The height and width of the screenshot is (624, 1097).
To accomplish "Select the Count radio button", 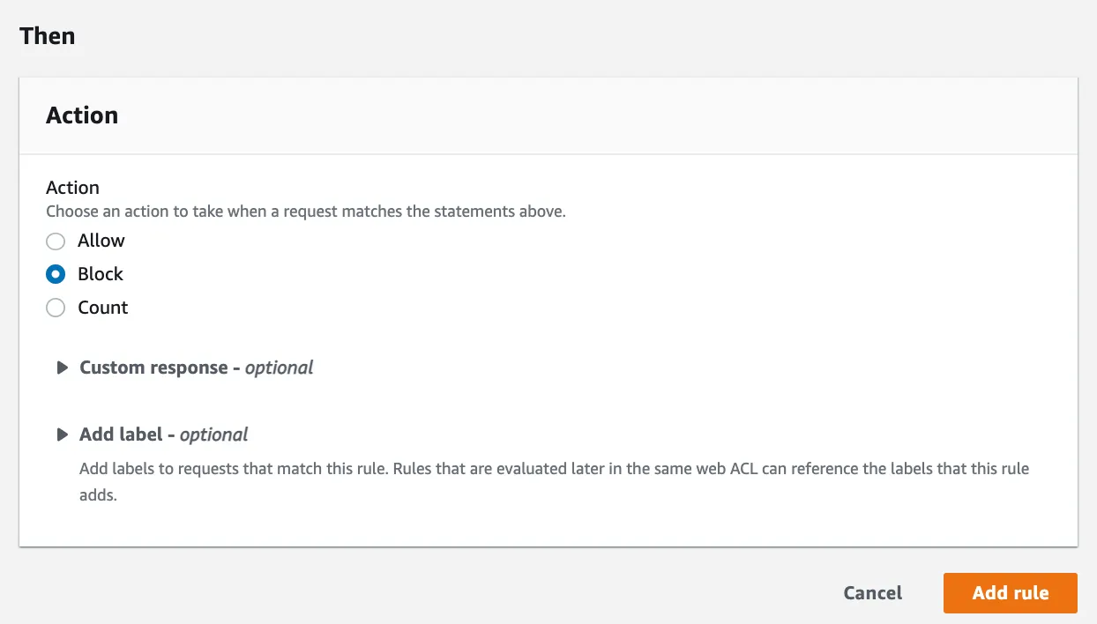I will pos(56,308).
